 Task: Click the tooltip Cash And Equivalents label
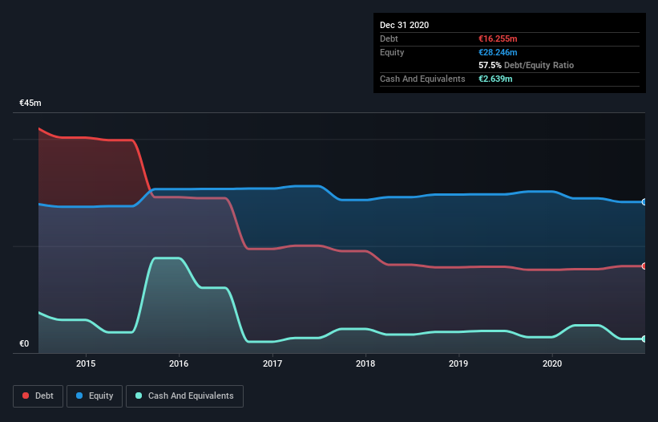(x=422, y=79)
